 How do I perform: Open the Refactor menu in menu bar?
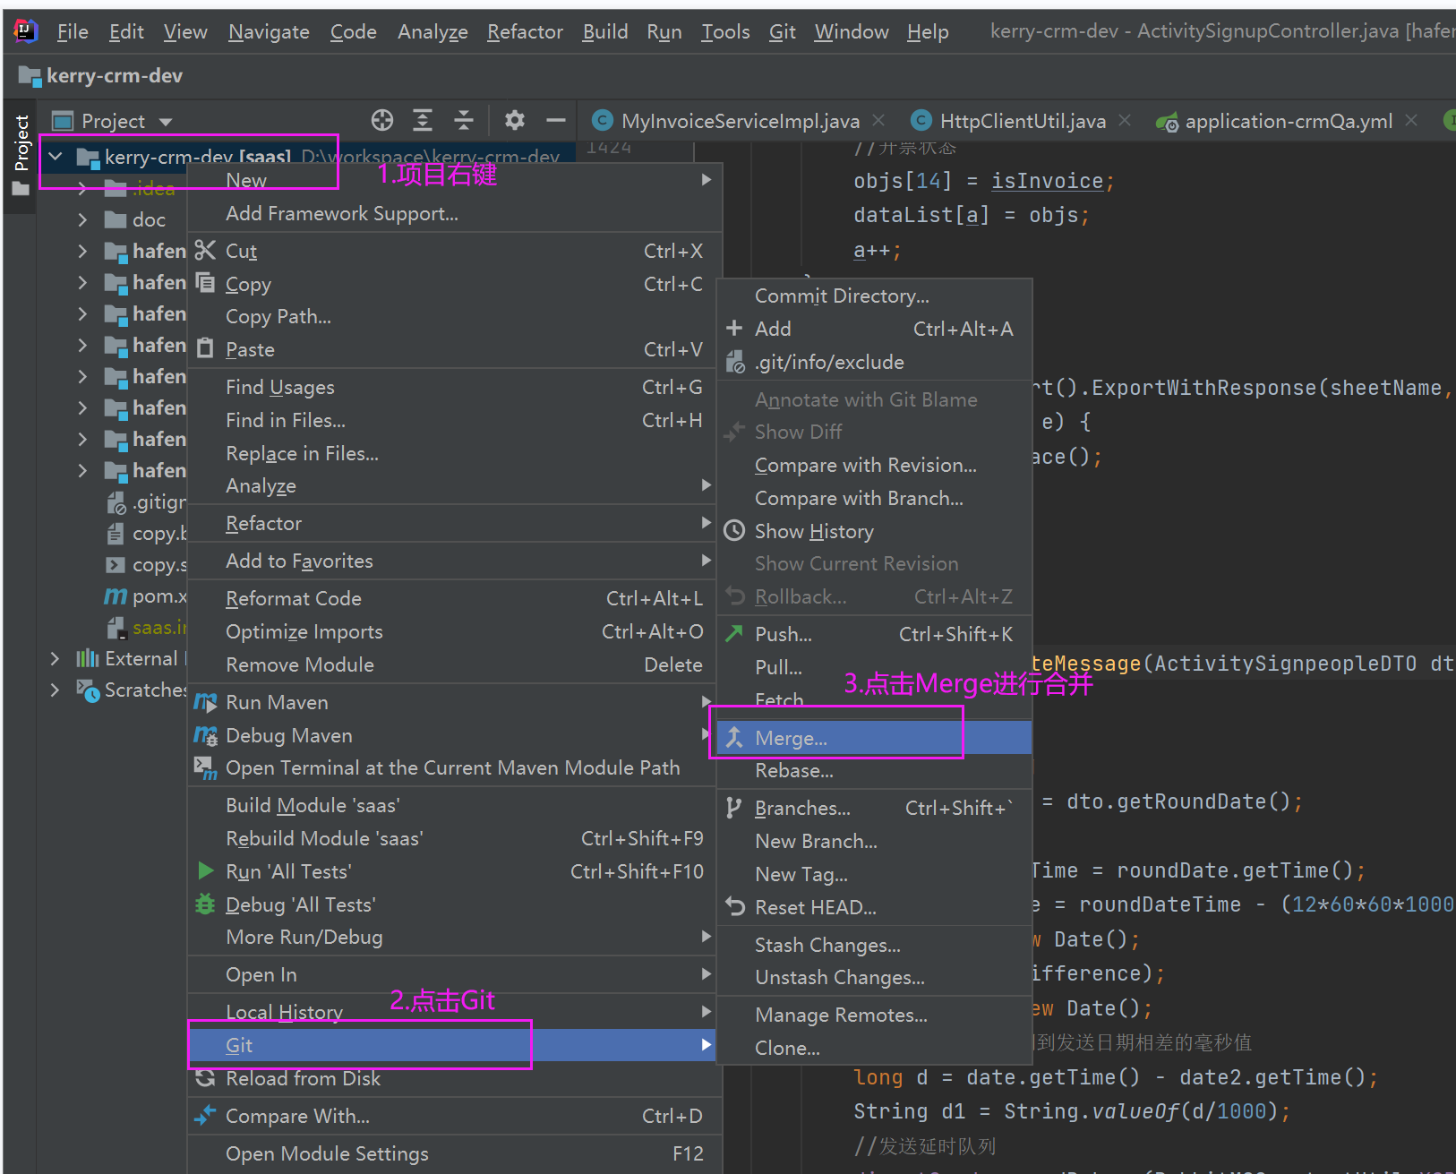click(525, 32)
